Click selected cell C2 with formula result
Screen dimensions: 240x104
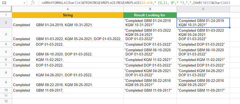point(203,23)
